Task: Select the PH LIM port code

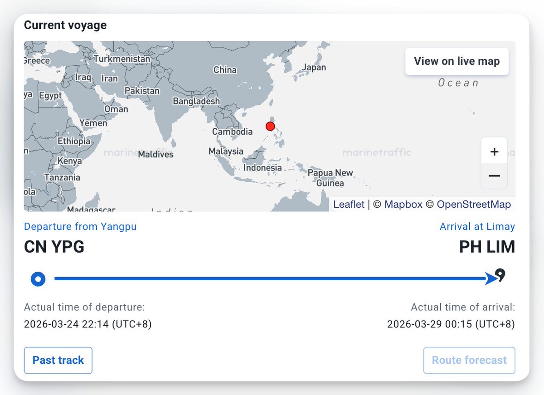Action: [x=487, y=248]
